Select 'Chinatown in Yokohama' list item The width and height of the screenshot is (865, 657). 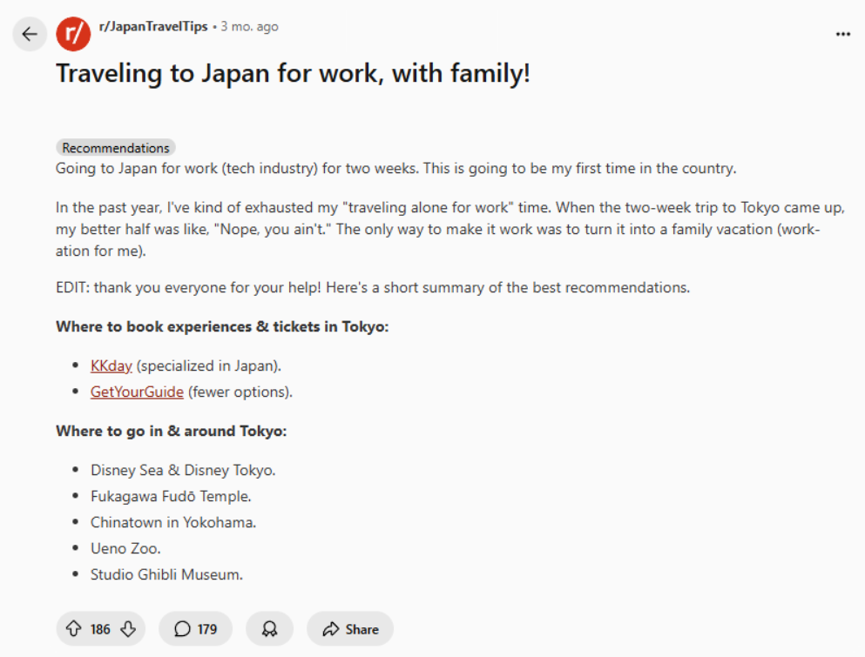173,522
